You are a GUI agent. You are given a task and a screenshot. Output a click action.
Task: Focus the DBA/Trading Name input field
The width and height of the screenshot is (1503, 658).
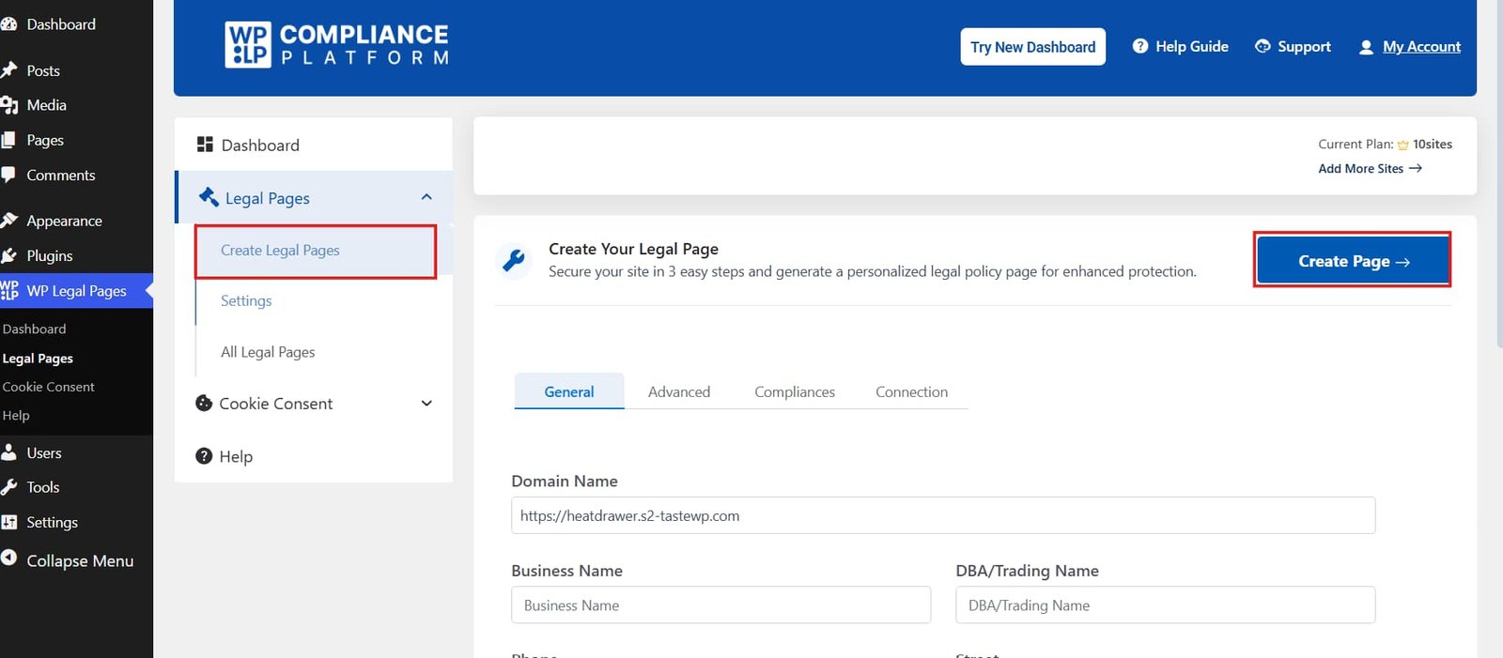[x=1165, y=605]
